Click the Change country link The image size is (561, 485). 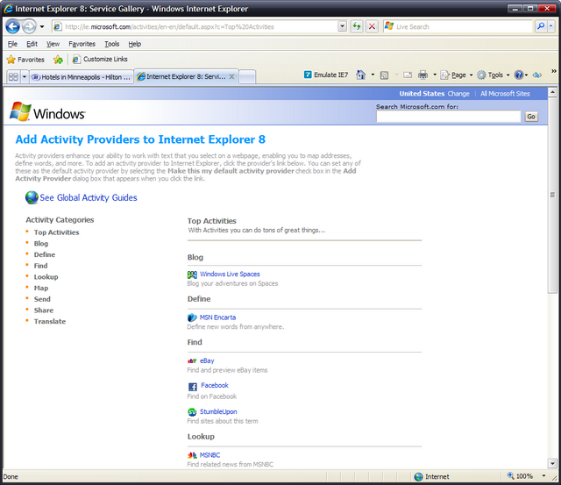[458, 94]
